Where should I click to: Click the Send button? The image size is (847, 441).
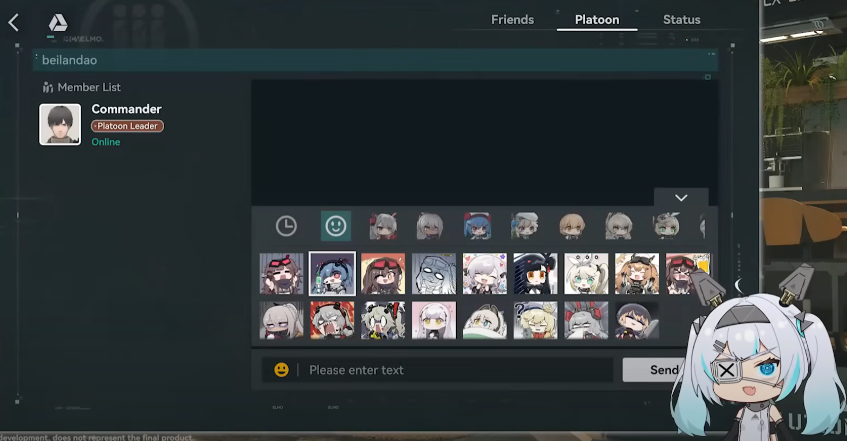point(664,370)
